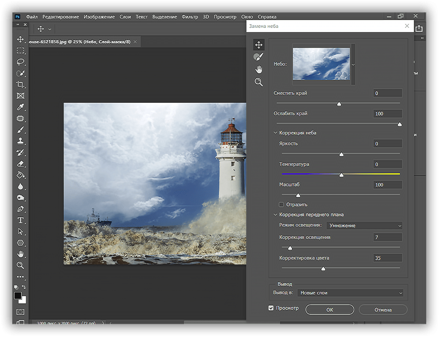Click the OK button
The image size is (441, 339).
(329, 309)
